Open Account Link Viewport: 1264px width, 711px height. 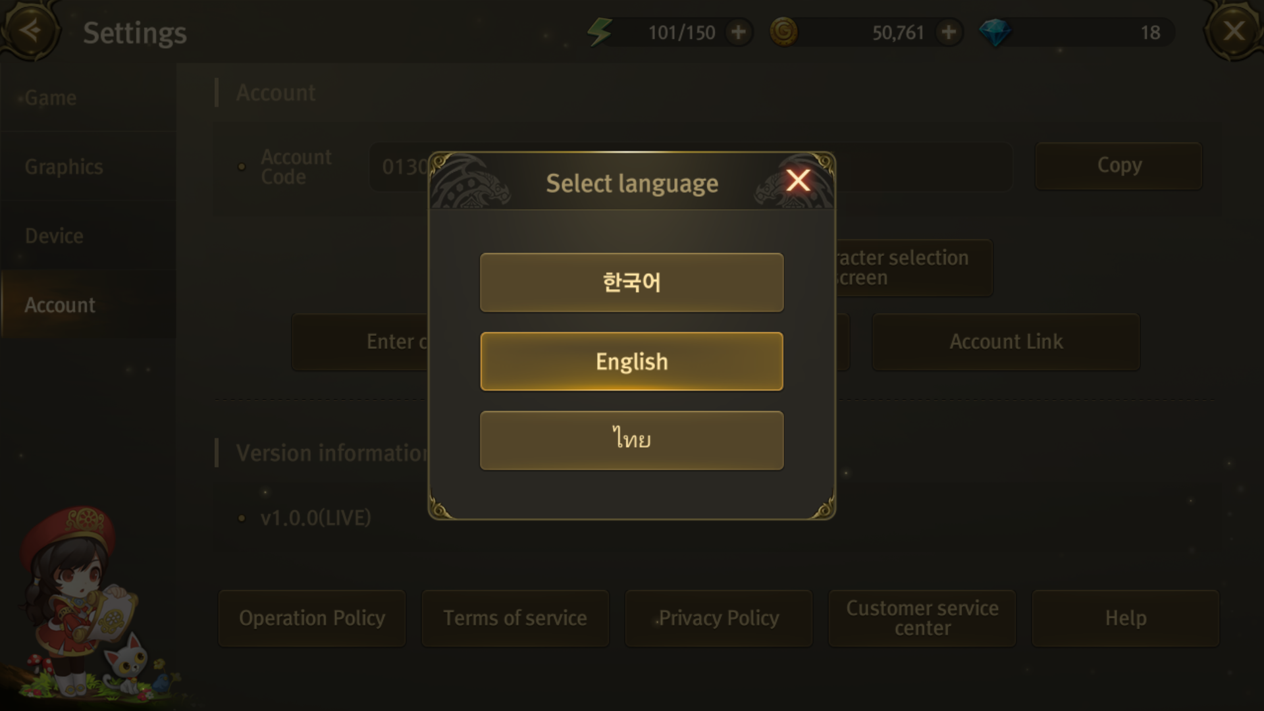click(x=1006, y=342)
